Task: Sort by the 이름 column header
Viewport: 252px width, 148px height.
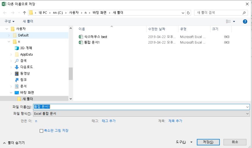Action: click(x=82, y=29)
